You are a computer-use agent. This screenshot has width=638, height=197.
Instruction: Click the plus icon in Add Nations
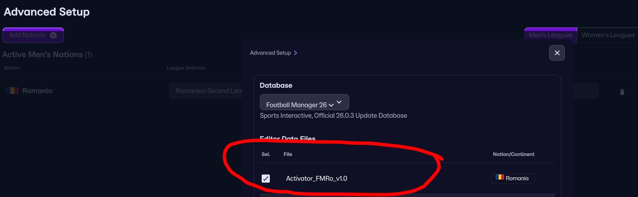coord(53,35)
